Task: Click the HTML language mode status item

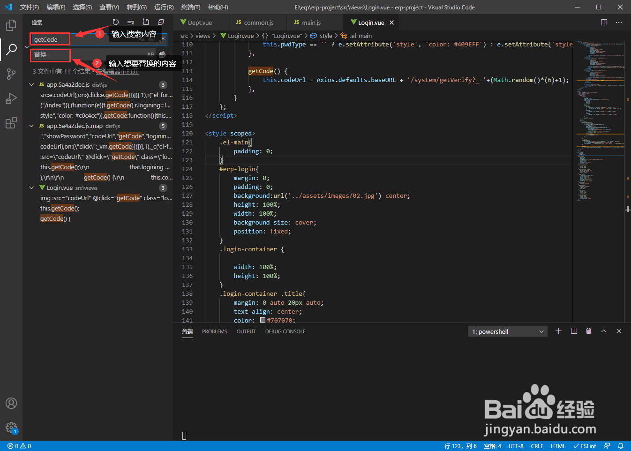Action: (558, 446)
